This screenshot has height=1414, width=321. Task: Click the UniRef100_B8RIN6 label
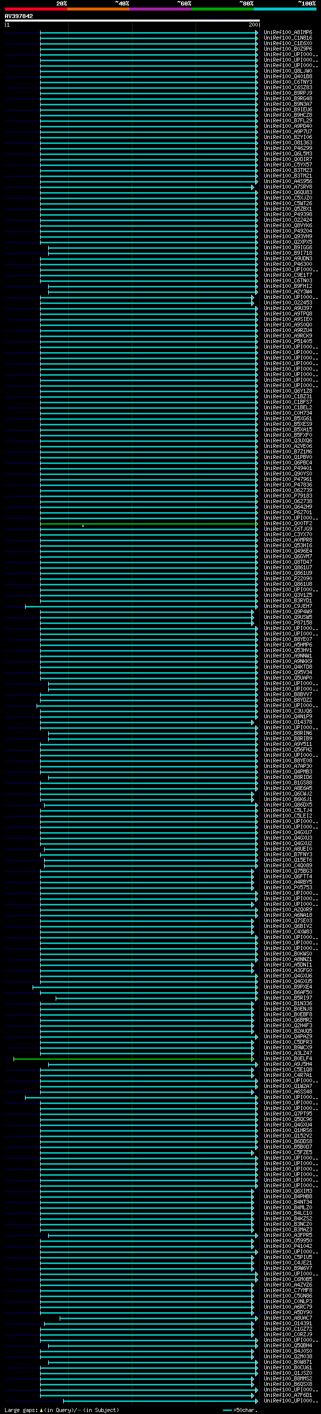288,733
